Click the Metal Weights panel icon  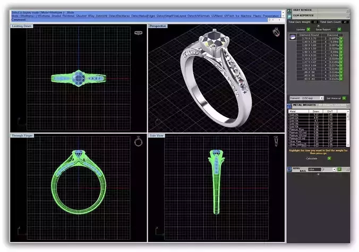pos(289,106)
